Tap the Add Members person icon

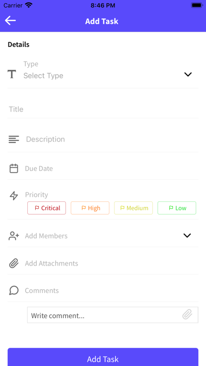[14, 236]
